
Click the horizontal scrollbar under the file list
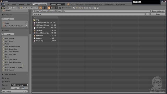[99, 92]
